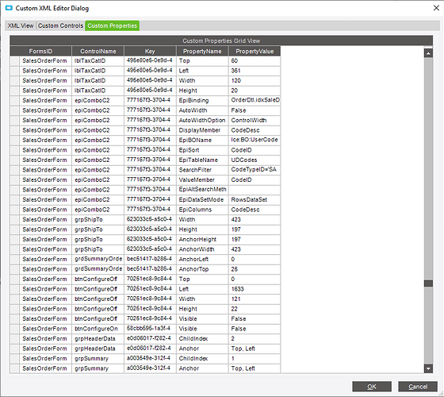Click the vertical scrollbar thumb
The height and width of the screenshot is (397, 444).
428,283
